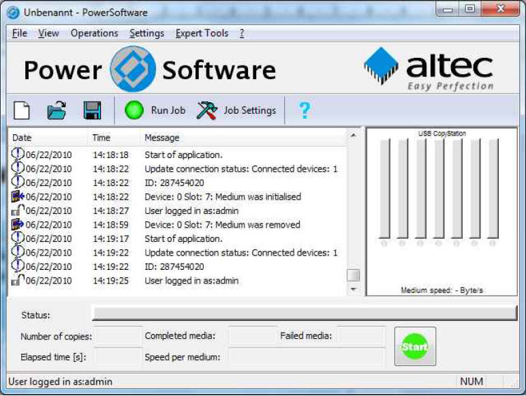
Task: Open the Settings menu
Action: pos(146,33)
